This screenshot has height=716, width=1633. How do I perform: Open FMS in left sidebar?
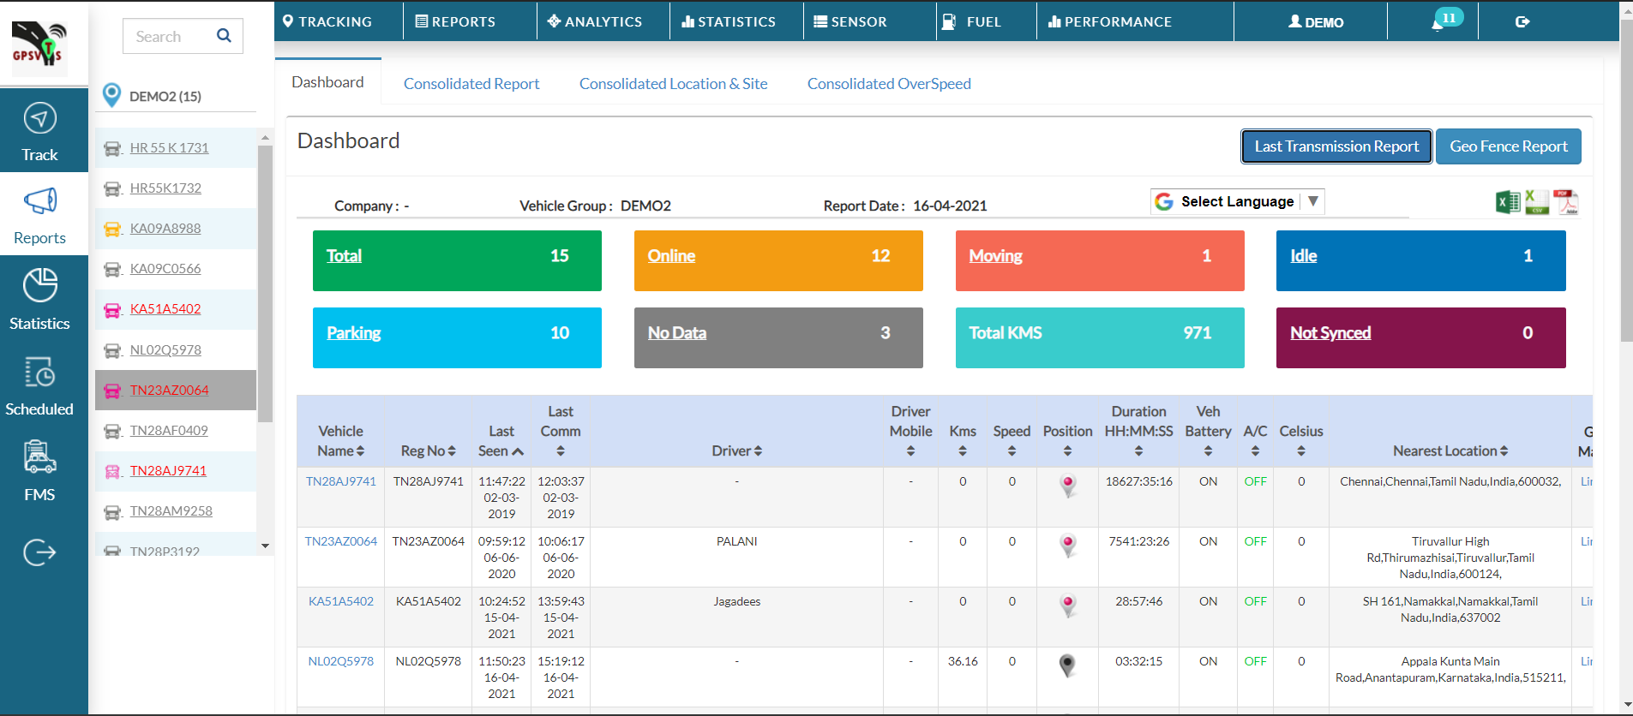[x=39, y=470]
